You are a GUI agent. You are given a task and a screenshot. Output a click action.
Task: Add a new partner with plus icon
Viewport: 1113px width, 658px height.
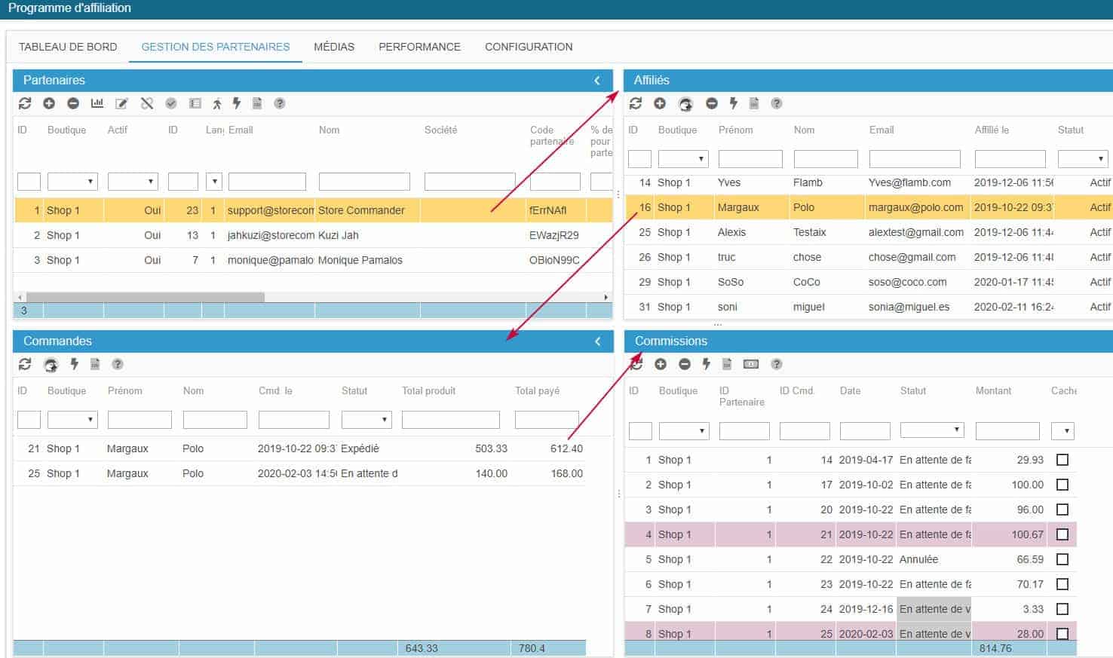(49, 103)
